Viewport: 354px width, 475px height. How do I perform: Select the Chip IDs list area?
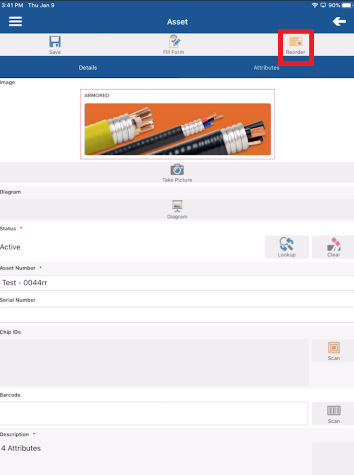click(x=154, y=362)
